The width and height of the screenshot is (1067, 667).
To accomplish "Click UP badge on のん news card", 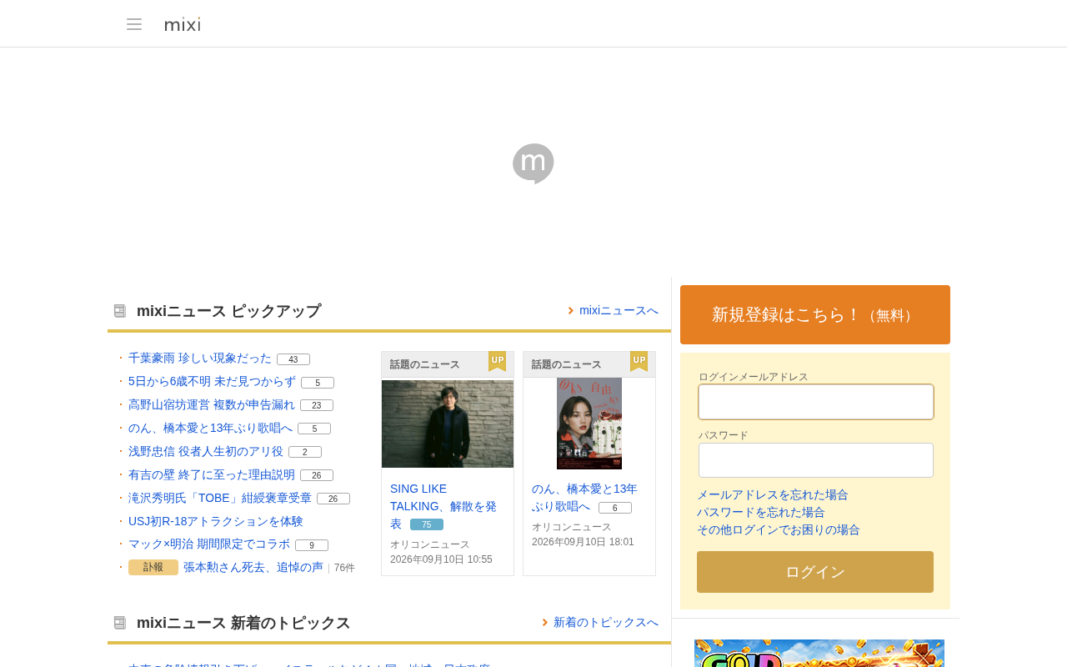I will pyautogui.click(x=639, y=361).
